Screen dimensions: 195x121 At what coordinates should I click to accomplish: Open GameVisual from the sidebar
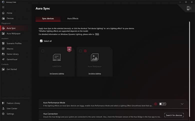[x=12, y=59]
